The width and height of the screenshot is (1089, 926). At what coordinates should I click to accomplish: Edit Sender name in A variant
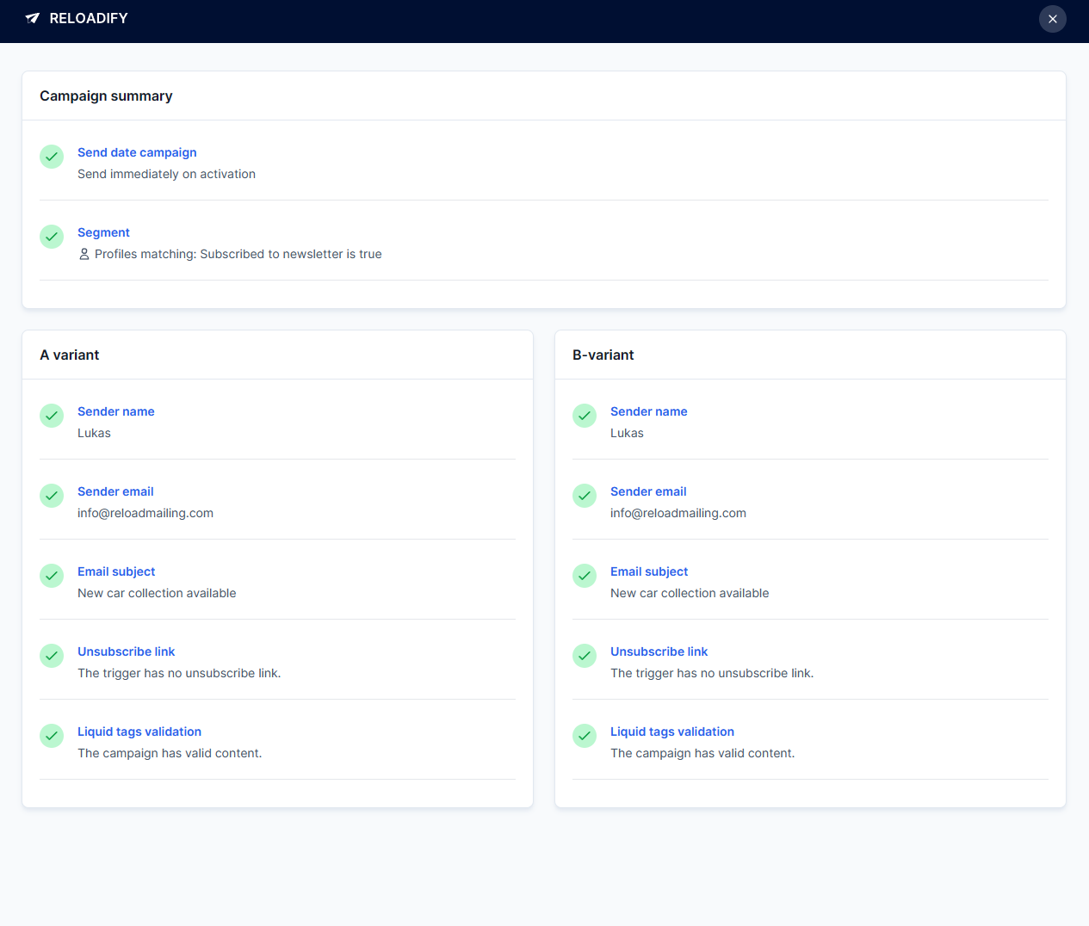click(x=116, y=411)
